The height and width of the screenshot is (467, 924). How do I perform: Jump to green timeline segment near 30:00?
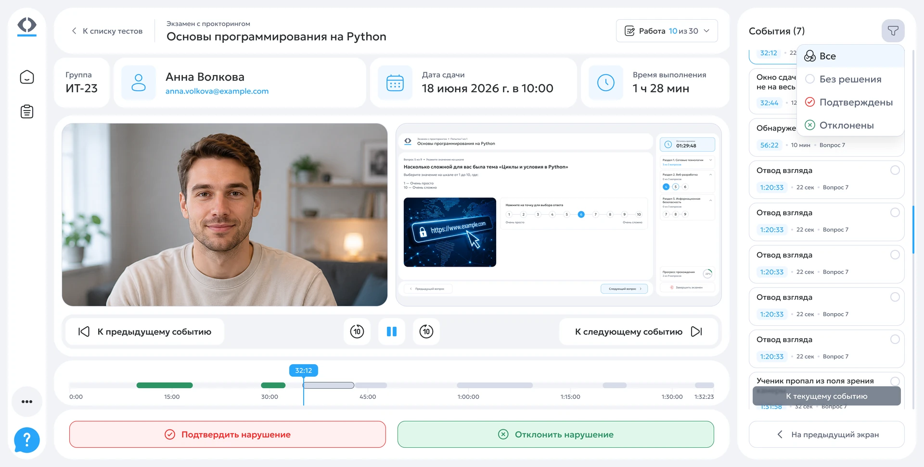pyautogui.click(x=273, y=385)
